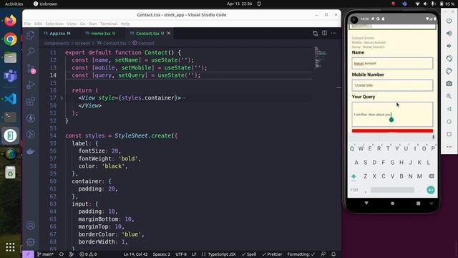458x258 pixels.
Task: Tap backspace key on phone keyboard
Action: (431, 176)
